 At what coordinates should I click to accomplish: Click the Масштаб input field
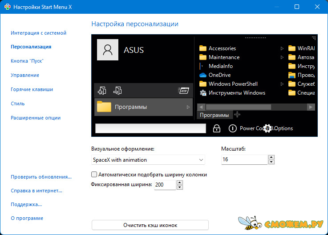coord(244,159)
